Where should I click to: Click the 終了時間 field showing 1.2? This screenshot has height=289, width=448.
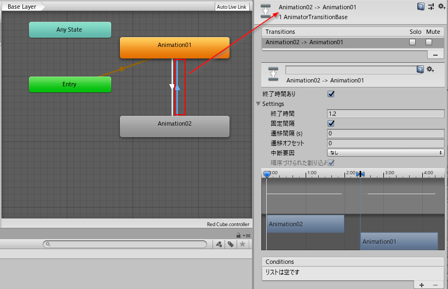[x=386, y=114]
